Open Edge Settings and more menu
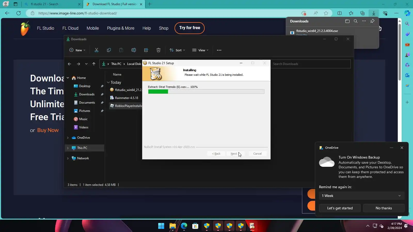 [396, 13]
